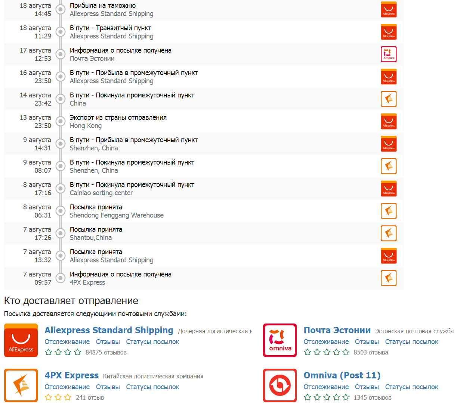The image size is (457, 403).
Task: Click timeline marker for 18 августа 14:45
Action: click(61, 9)
